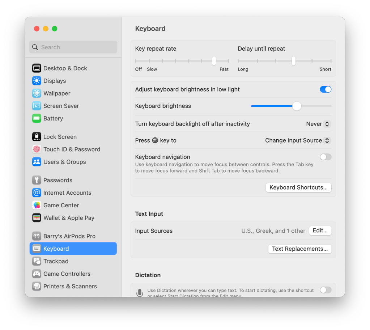Image resolution: width=370 pixels, height=330 pixels.
Task: Click the Search field in sidebar
Action: 73,47
